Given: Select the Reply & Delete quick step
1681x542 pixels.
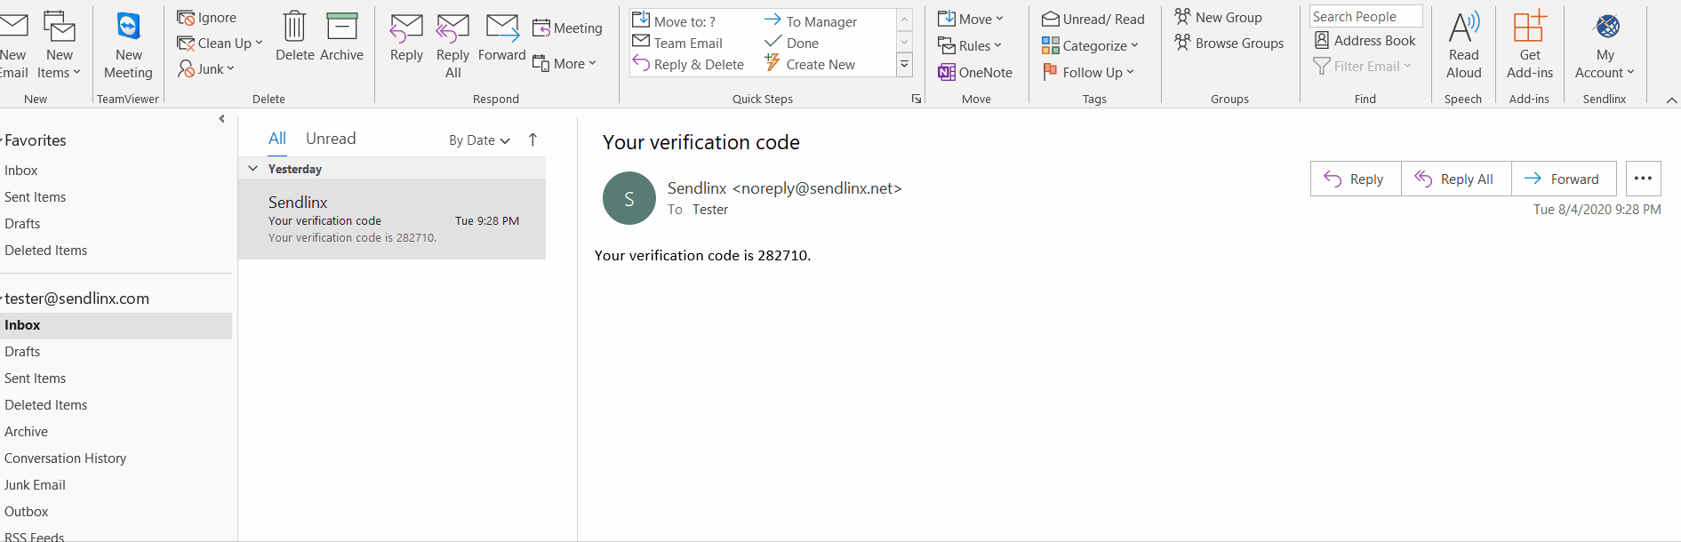Looking at the screenshot, I should 688,64.
